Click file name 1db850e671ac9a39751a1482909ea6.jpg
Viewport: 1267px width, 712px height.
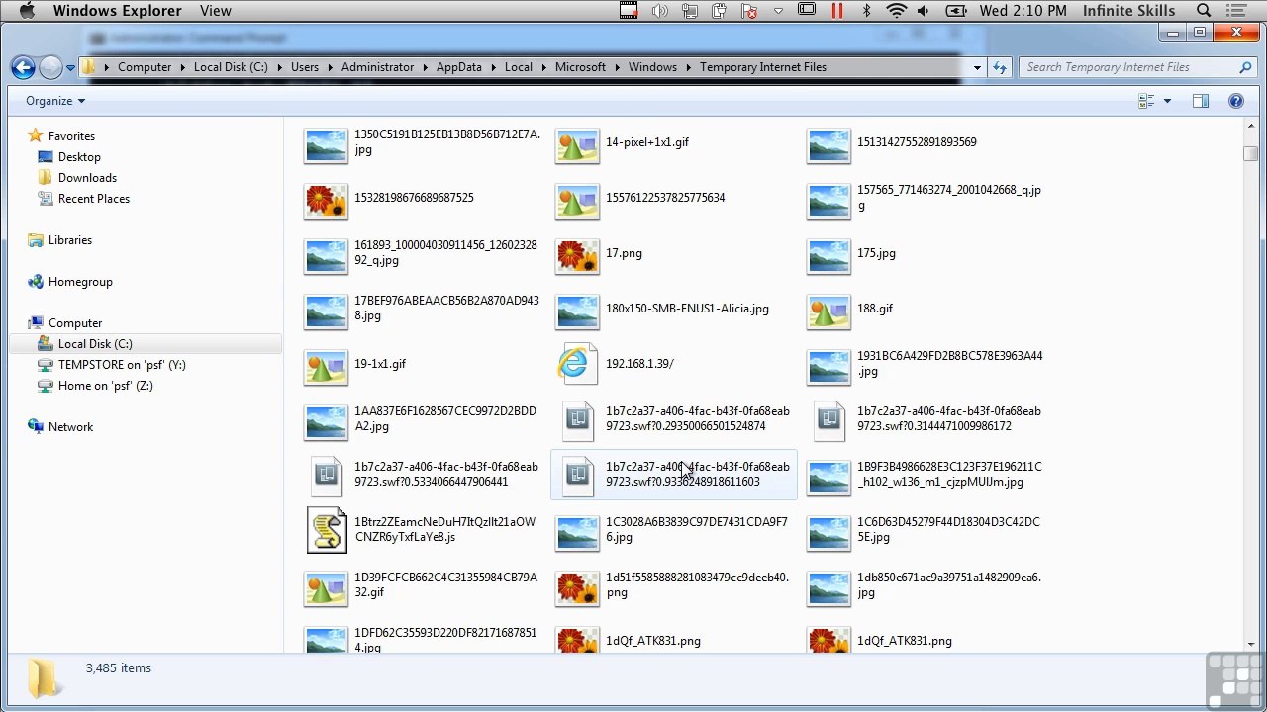(x=949, y=585)
